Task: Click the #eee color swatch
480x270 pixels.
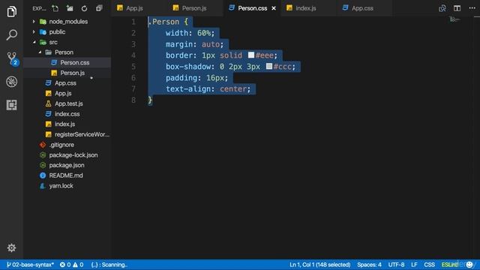Action: pos(251,55)
